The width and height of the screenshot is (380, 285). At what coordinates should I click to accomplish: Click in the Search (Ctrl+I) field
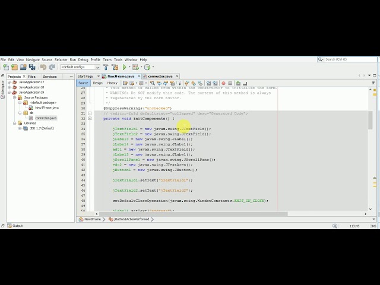pos(350,59)
